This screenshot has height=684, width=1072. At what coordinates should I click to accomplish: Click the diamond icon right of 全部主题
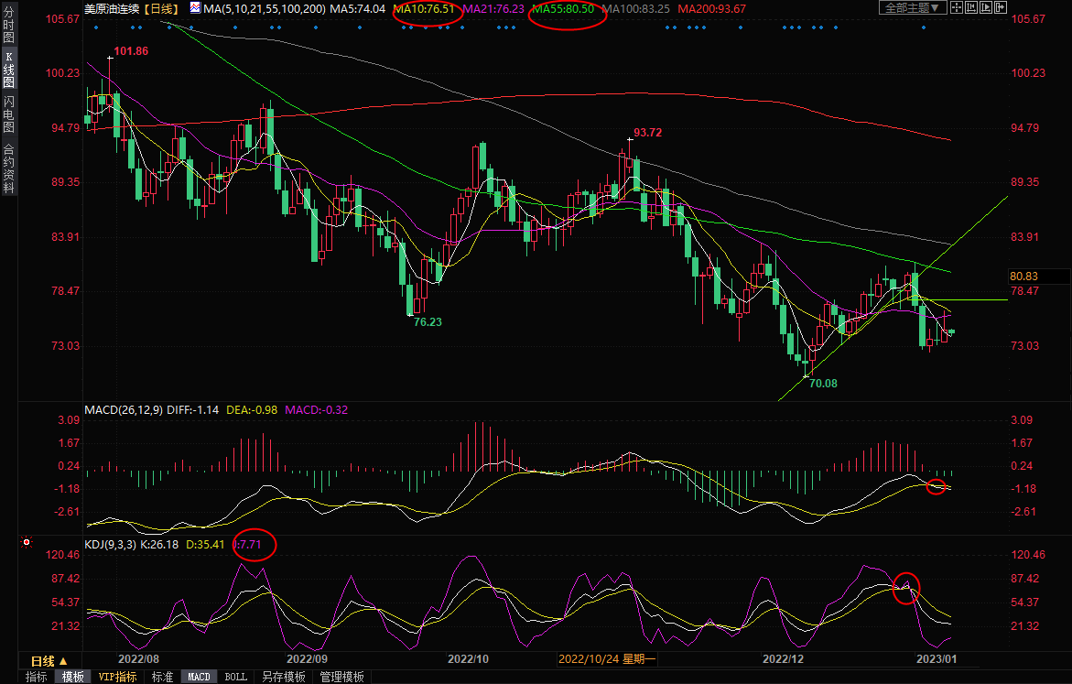(958, 8)
